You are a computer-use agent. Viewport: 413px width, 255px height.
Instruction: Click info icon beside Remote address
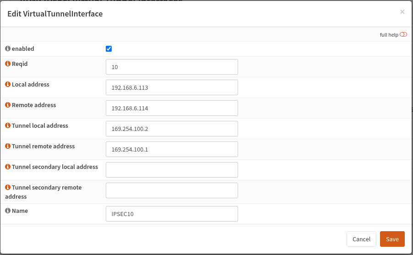click(8, 105)
